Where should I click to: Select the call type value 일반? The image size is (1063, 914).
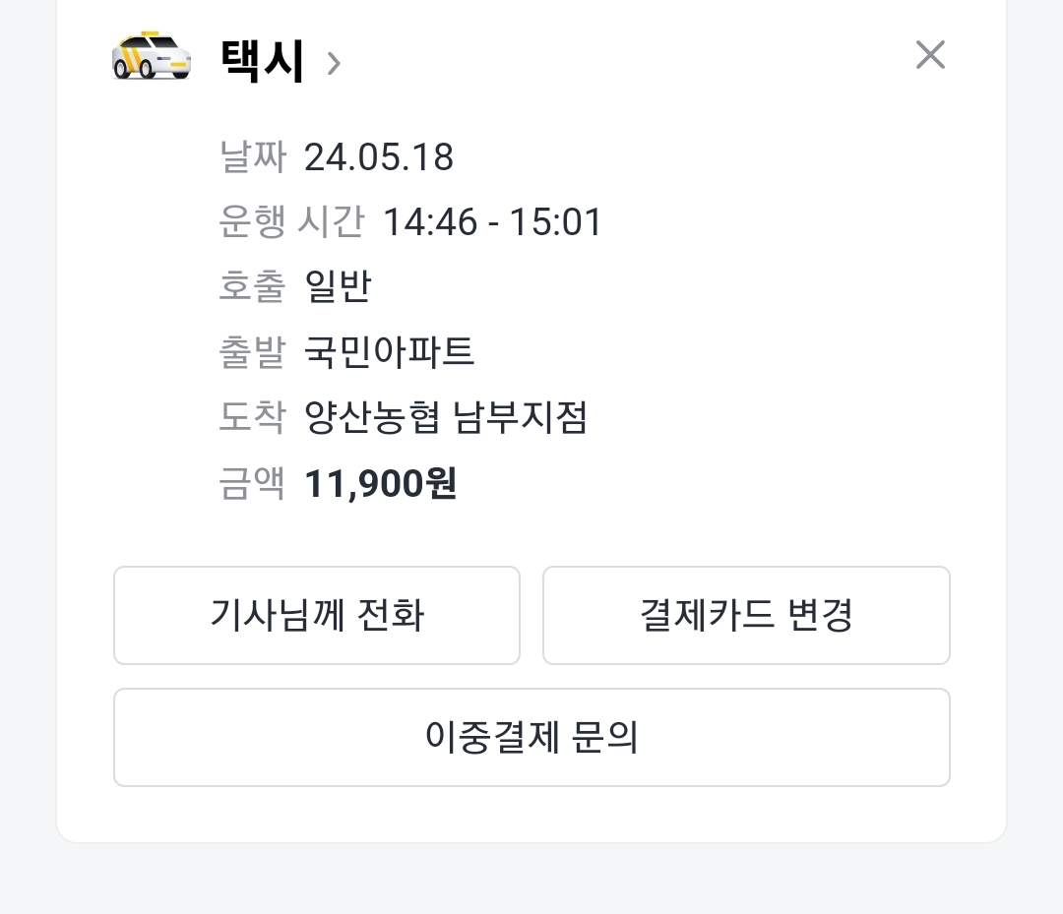[x=338, y=287]
